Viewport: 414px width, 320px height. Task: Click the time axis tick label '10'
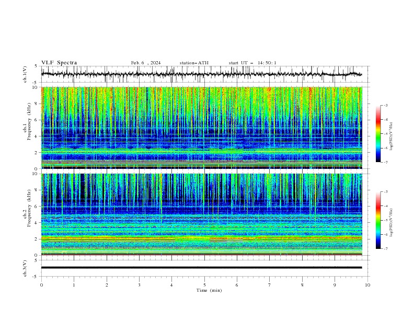[x=367, y=285]
